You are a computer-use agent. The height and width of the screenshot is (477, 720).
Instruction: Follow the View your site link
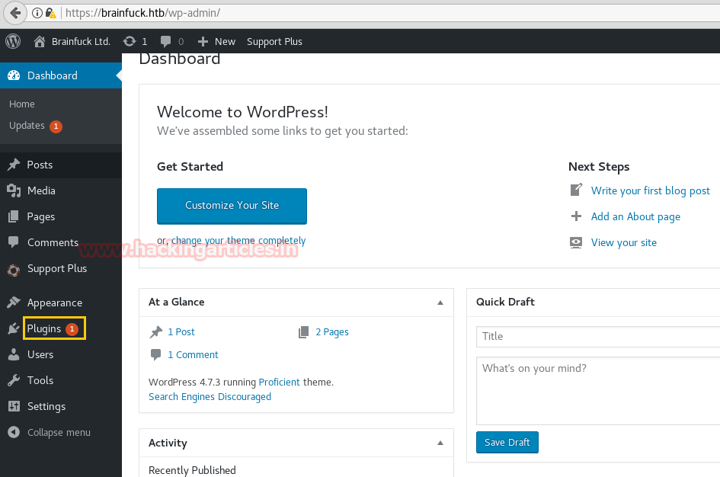[x=623, y=242]
